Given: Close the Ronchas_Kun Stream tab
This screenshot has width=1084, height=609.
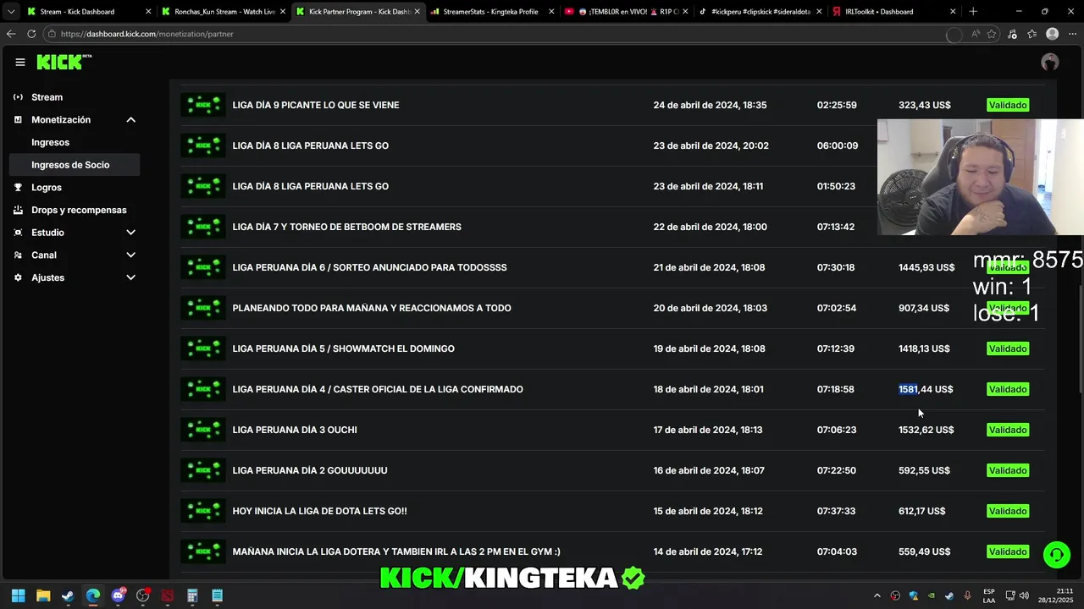Looking at the screenshot, I should click(283, 12).
